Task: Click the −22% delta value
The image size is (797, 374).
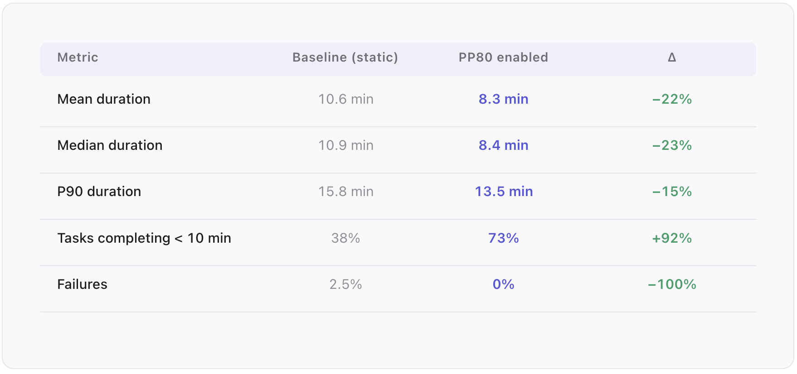Action: click(672, 99)
